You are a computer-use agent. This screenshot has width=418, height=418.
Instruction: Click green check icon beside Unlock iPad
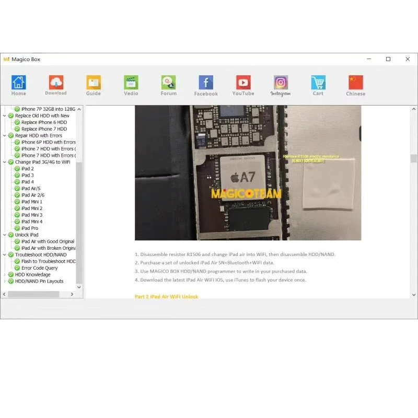click(x=11, y=235)
